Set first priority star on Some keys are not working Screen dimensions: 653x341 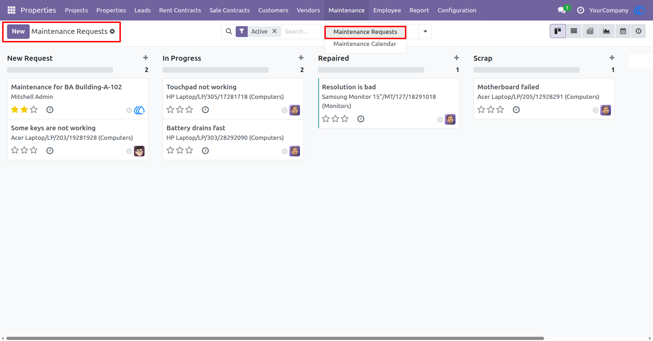tap(15, 150)
